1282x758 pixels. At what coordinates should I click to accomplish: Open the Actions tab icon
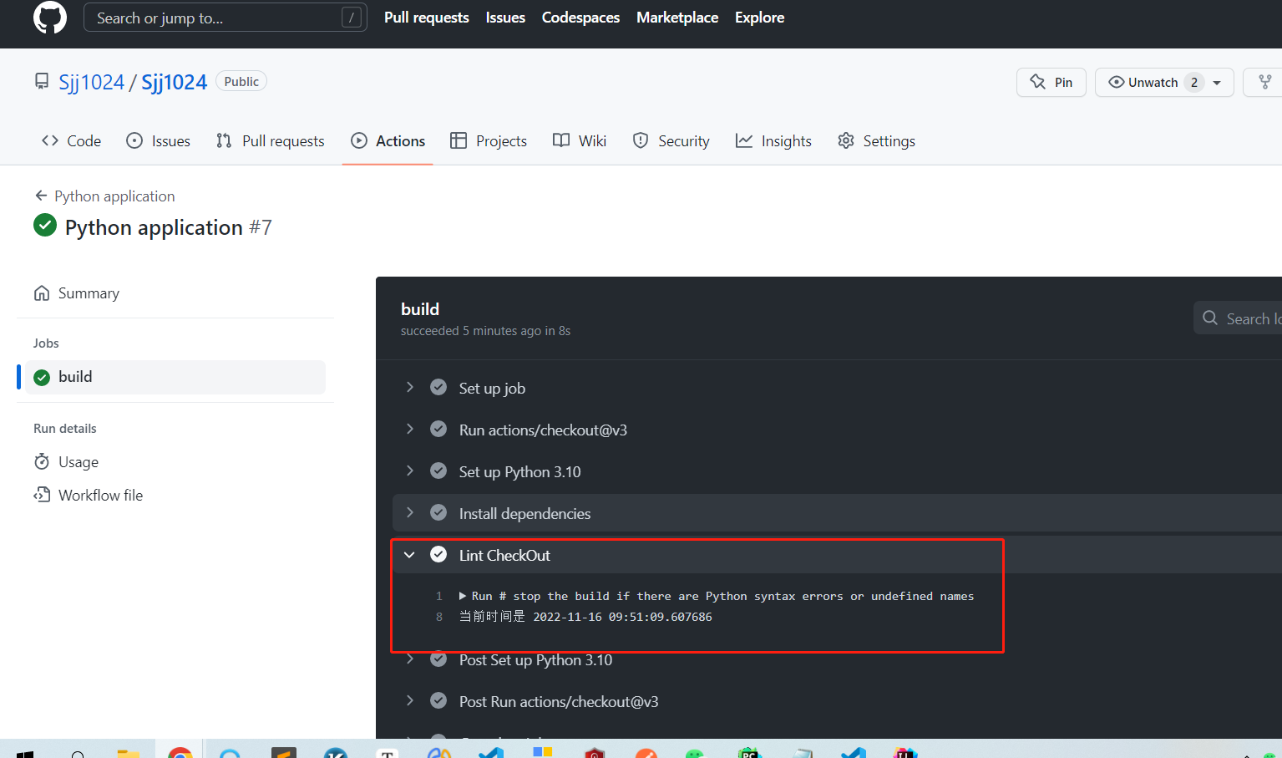click(x=359, y=140)
